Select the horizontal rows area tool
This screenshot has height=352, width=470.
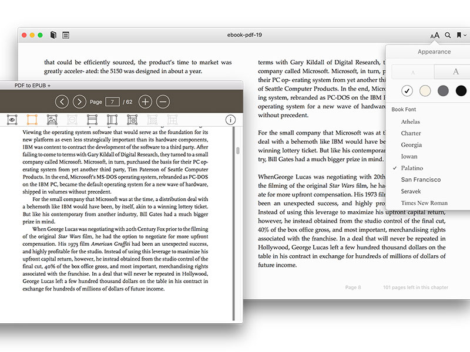tap(92, 120)
